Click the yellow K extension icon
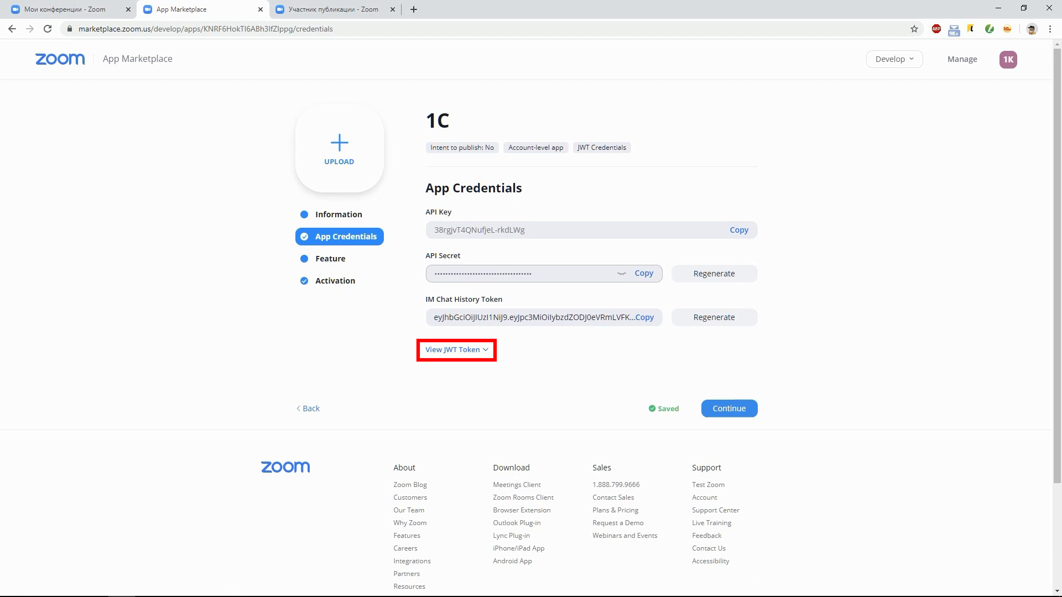This screenshot has width=1062, height=597. click(971, 28)
